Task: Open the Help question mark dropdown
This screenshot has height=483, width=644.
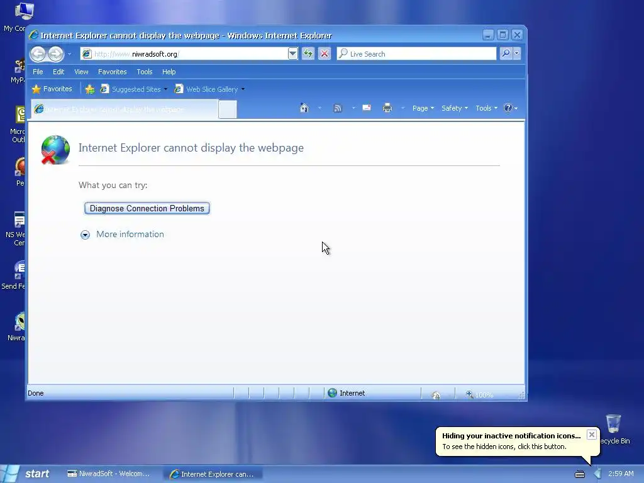Action: pos(511,108)
